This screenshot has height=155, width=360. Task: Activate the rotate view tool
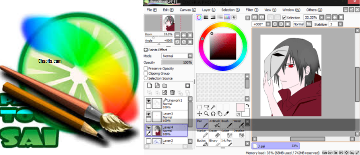[x=213, y=114]
